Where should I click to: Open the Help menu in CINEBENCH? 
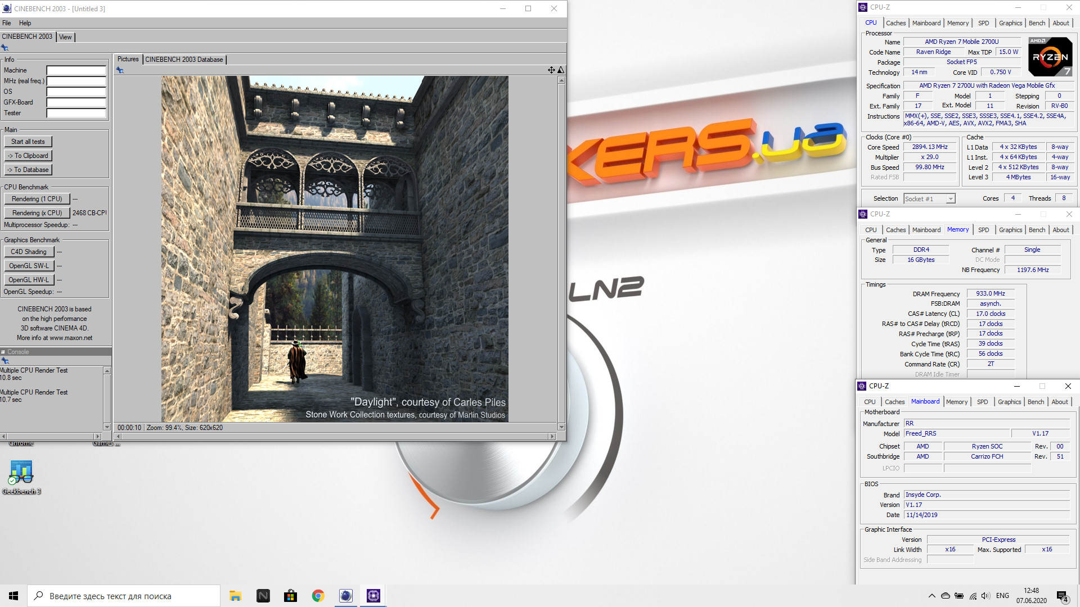25,23
